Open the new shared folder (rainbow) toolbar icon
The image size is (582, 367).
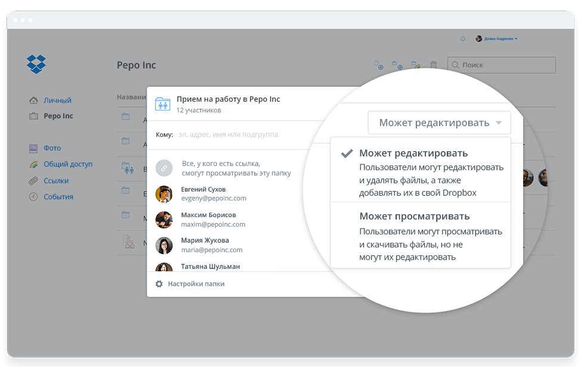415,64
